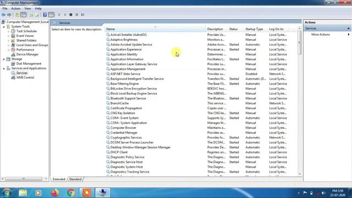Click the volume speaker tray icon
Screen dimensions: 352x198
pyautogui.click(x=323, y=193)
